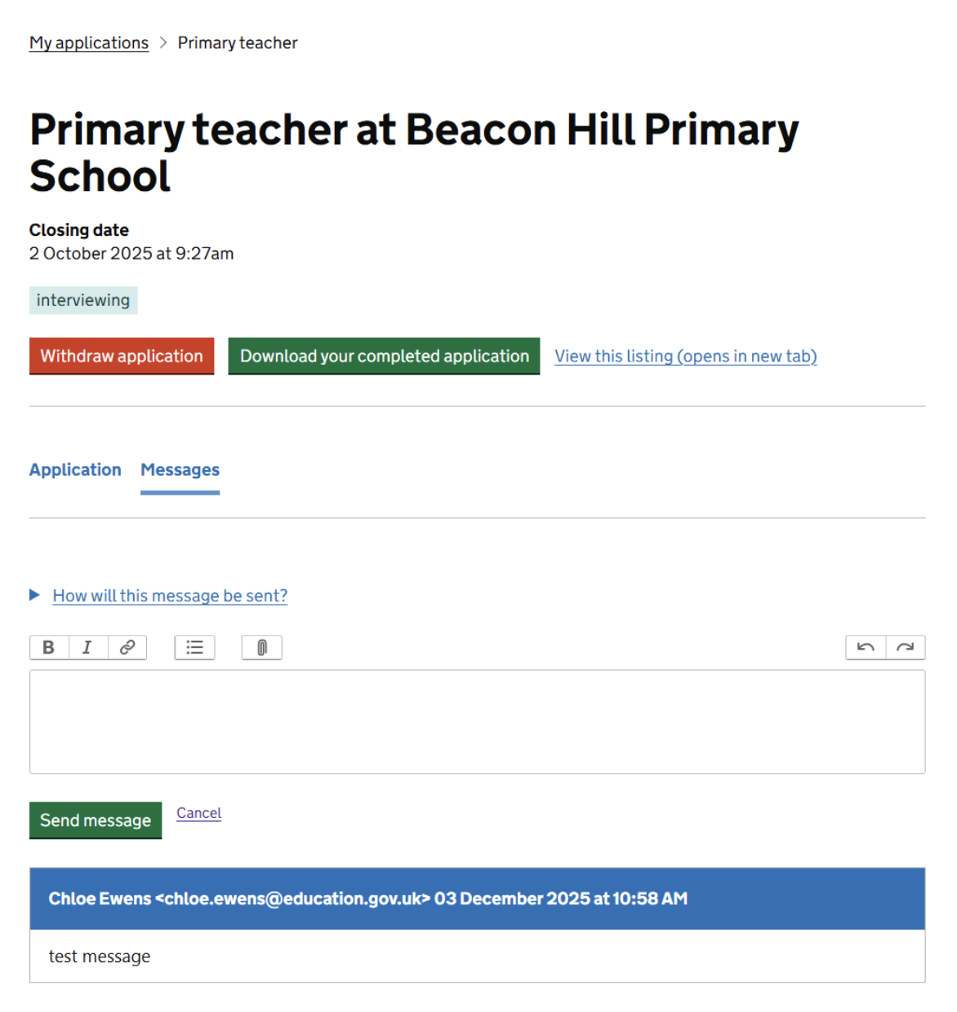Viewport: 957px width, 1012px height.
Task: Redo the last edit in the editor
Action: (x=905, y=647)
